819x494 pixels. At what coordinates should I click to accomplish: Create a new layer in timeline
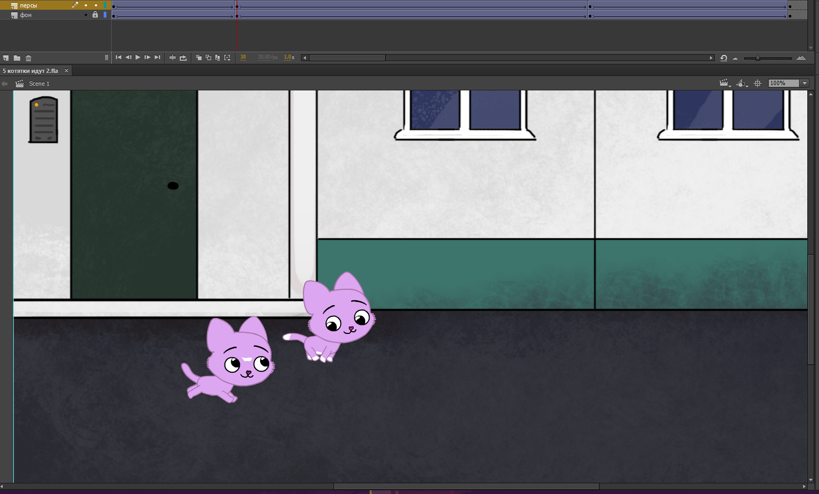pyautogui.click(x=6, y=58)
